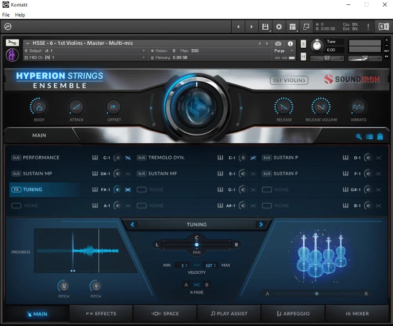Viewport: 393px width, 326px height.
Task: Toggle the X-fade icon for TREMOLO DYN.
Action: 253,158
